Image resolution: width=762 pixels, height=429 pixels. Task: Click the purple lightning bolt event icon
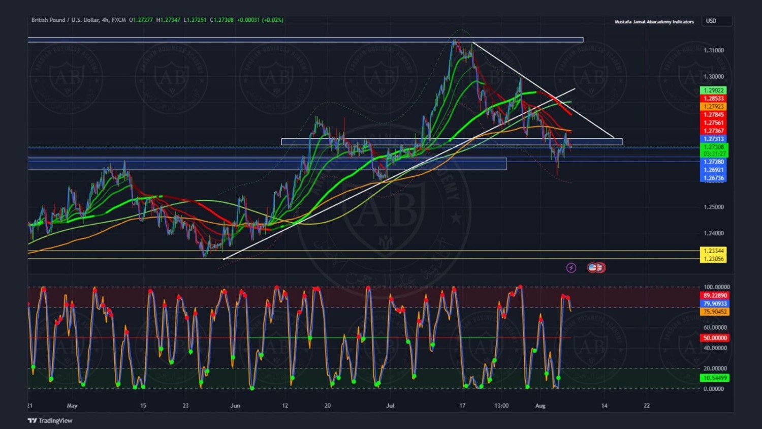[x=571, y=268]
